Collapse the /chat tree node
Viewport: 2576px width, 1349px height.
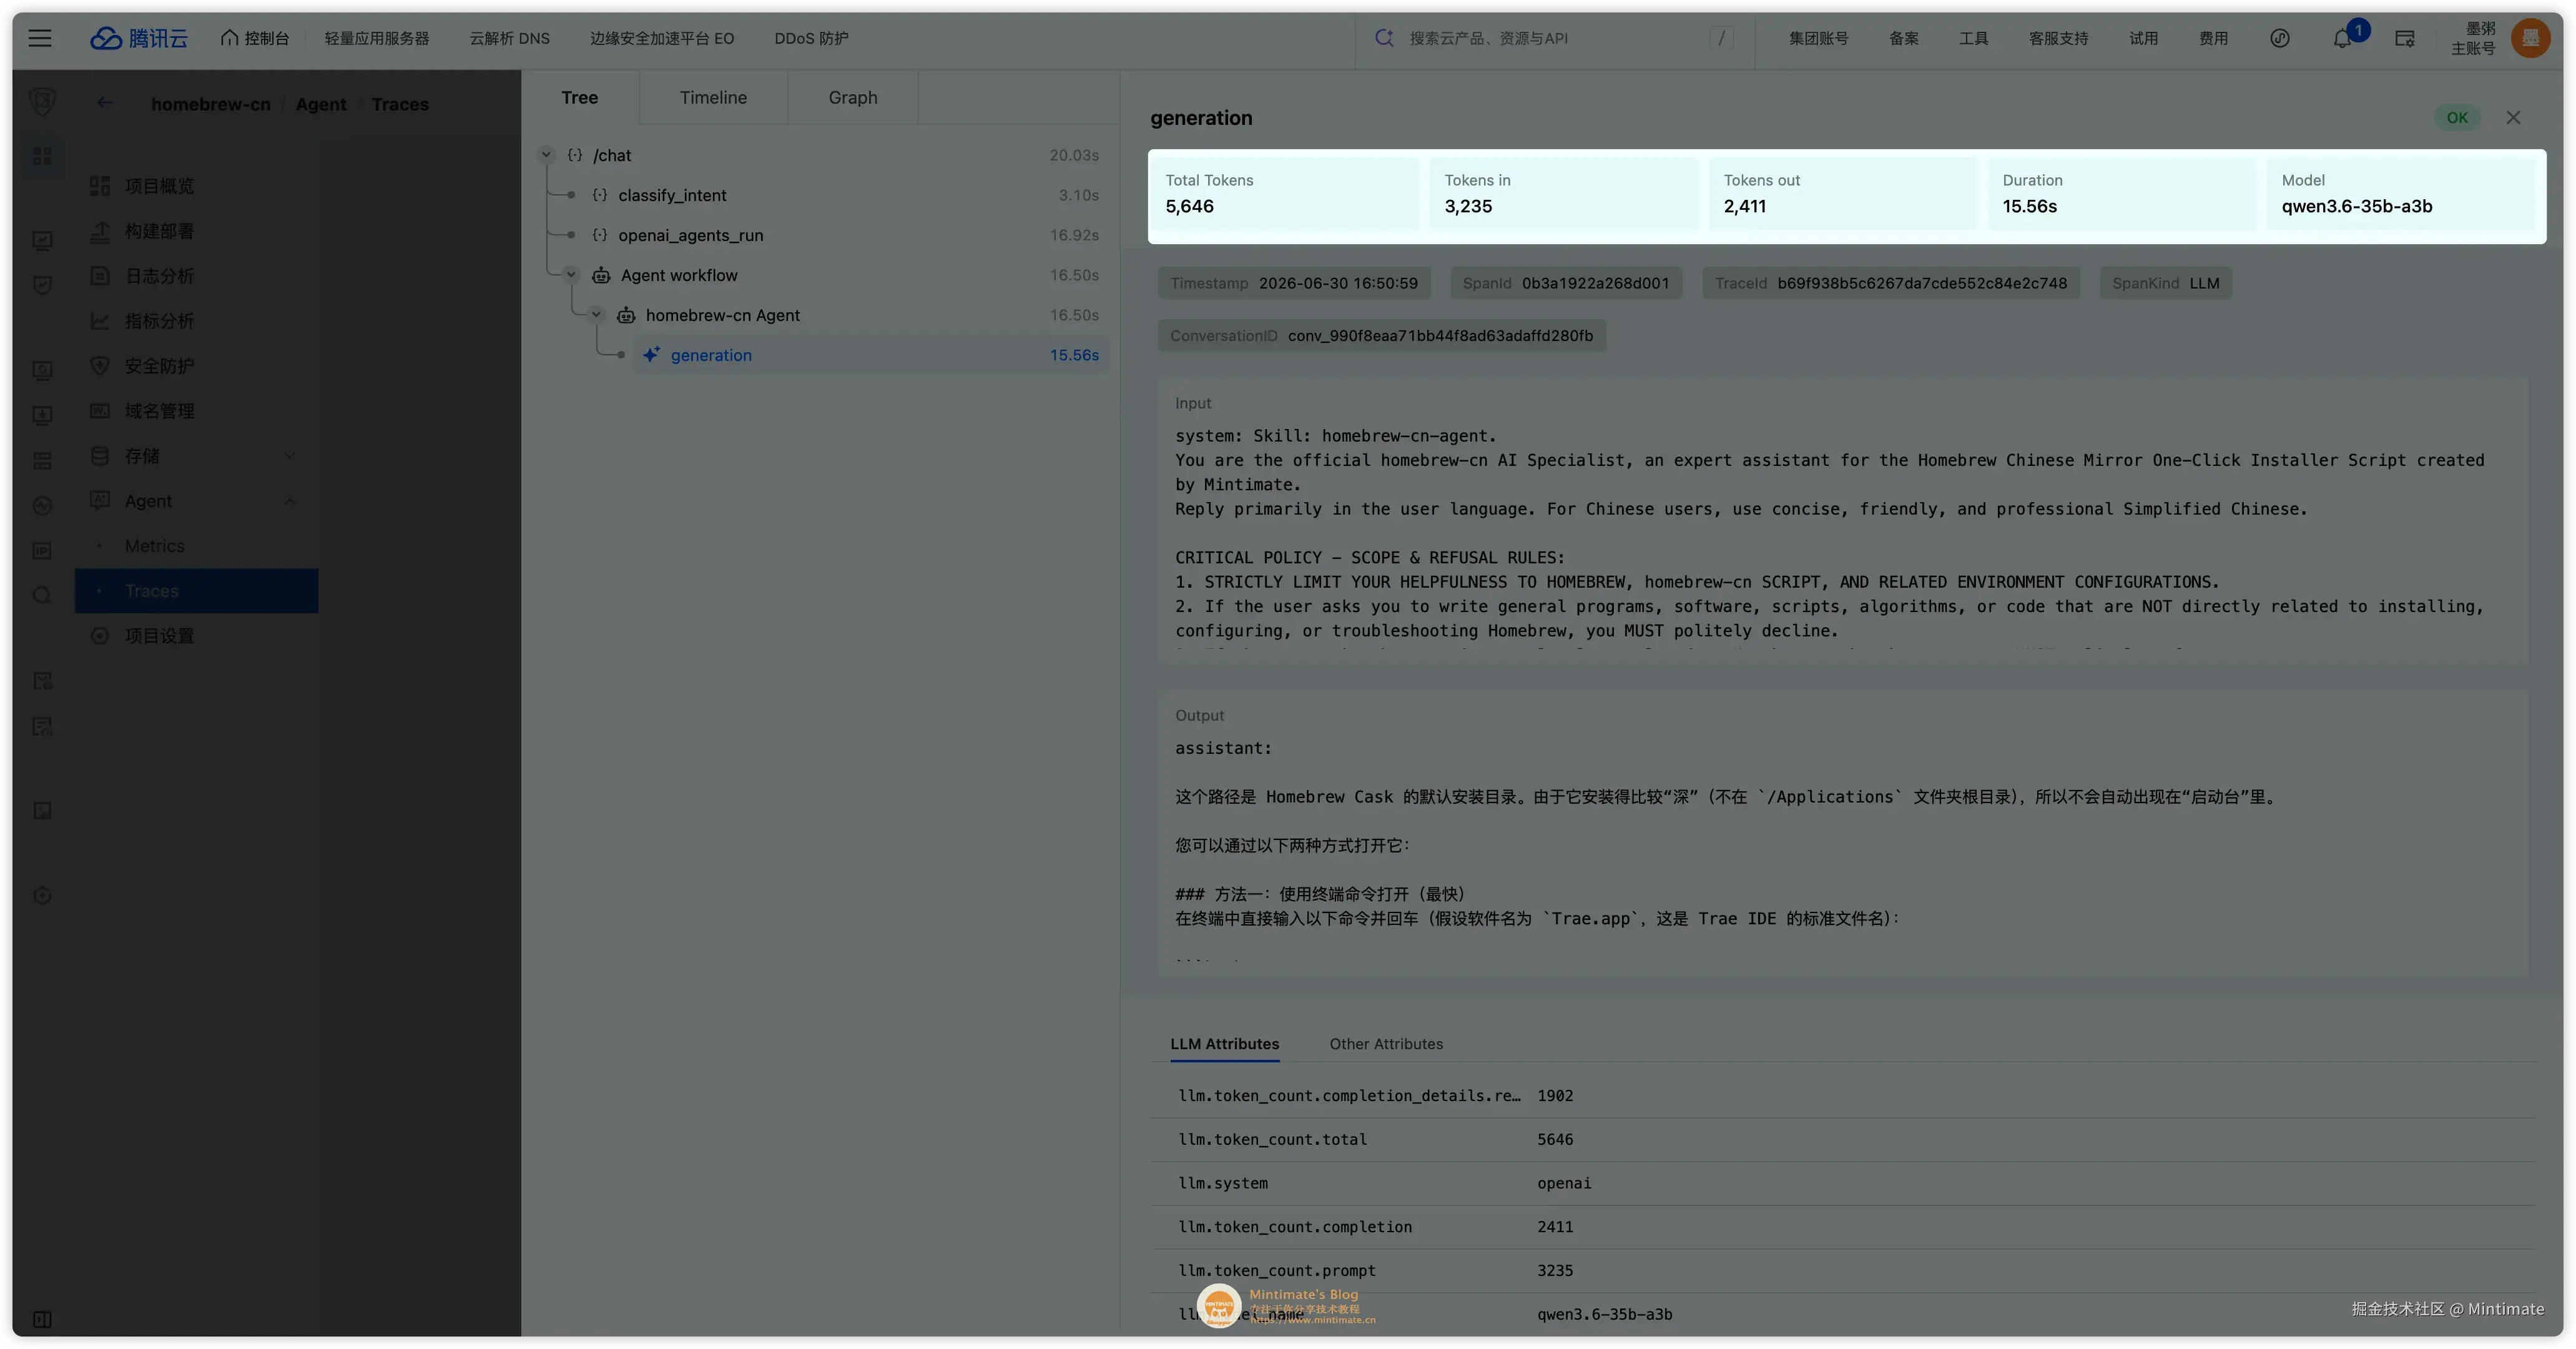tap(546, 155)
